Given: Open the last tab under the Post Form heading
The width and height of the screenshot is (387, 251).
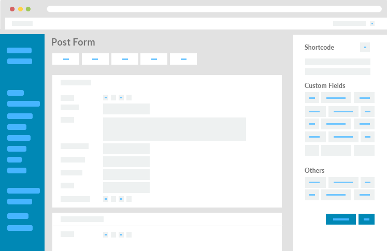Looking at the screenshot, I should click(x=183, y=59).
